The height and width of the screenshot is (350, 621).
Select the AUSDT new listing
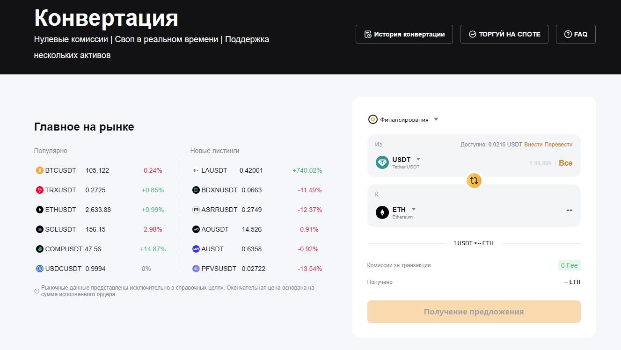pos(257,249)
